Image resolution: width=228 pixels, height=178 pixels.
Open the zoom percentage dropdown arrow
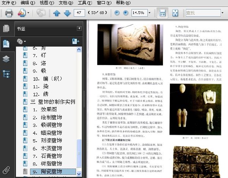click(149, 13)
